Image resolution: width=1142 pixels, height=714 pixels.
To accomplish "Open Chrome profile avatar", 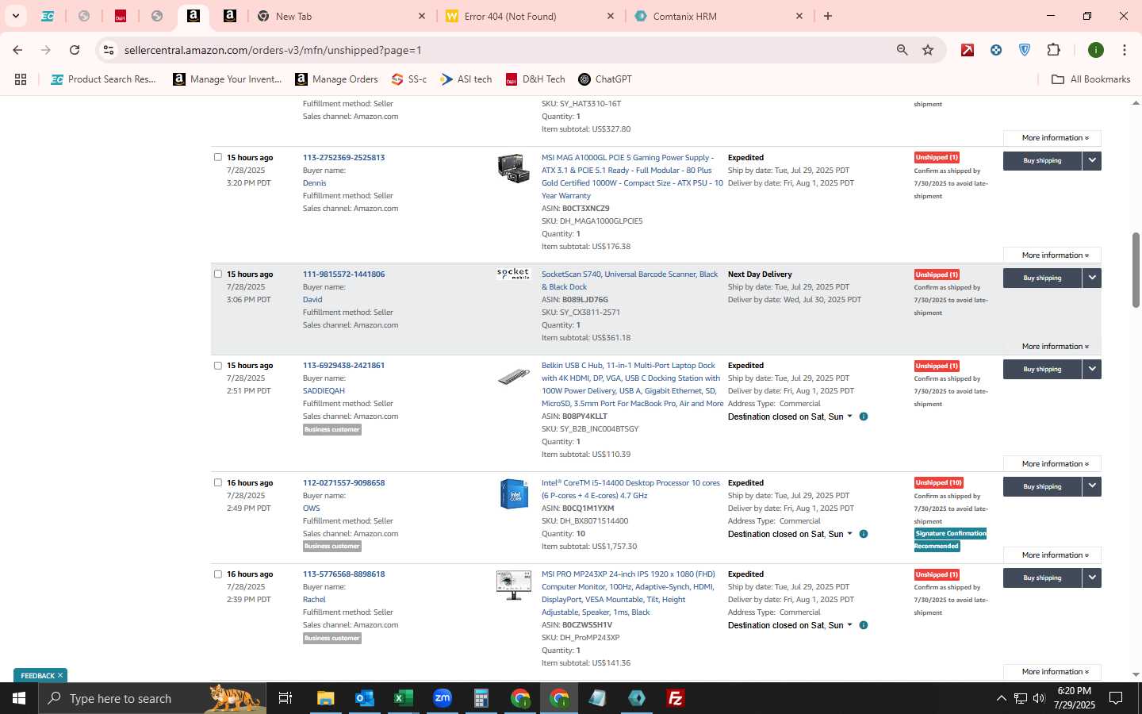I will [1096, 50].
